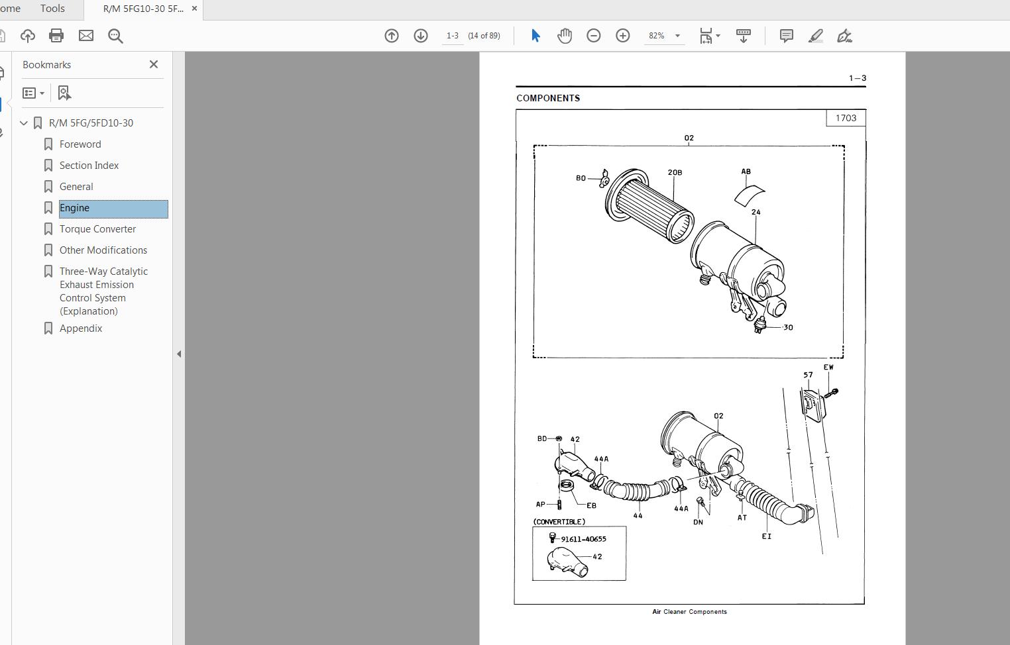The height and width of the screenshot is (645, 1010).
Task: Switch to the R/M 5FG10-30 document tab
Action: pyautogui.click(x=143, y=9)
